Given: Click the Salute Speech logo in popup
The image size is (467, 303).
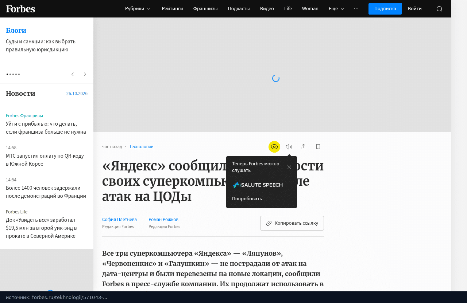Looking at the screenshot, I should tap(258, 185).
